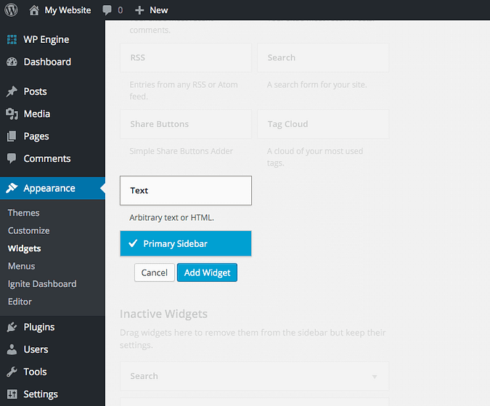Image resolution: width=490 pixels, height=406 pixels.
Task: Click the comment count 0 in admin bar
Action: [x=121, y=10]
